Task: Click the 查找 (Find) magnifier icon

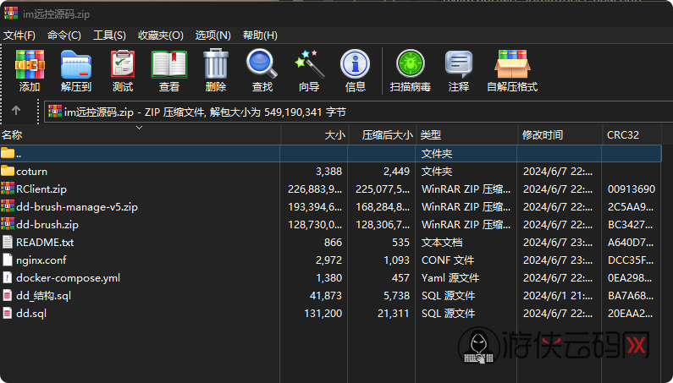Action: pos(262,70)
